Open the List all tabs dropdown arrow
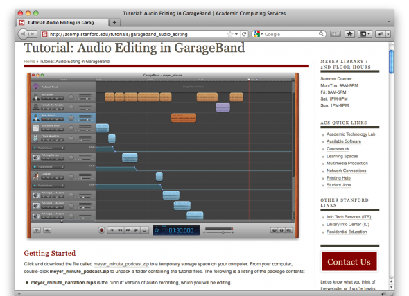This screenshot has width=409, height=296. tap(389, 21)
